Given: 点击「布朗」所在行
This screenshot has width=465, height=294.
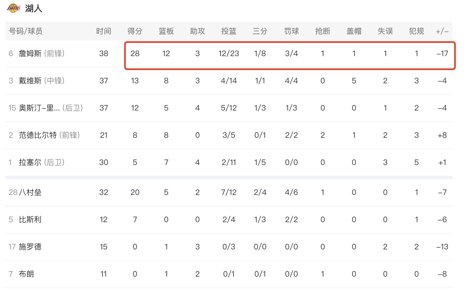Looking at the screenshot, I should [27, 274].
